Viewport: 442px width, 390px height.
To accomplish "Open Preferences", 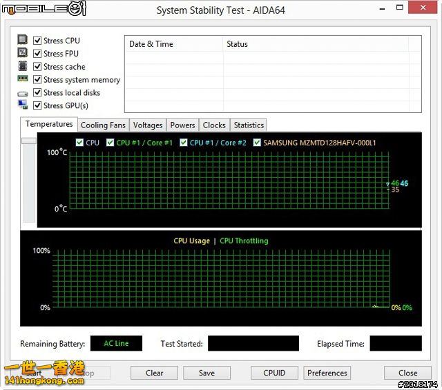I will click(327, 373).
